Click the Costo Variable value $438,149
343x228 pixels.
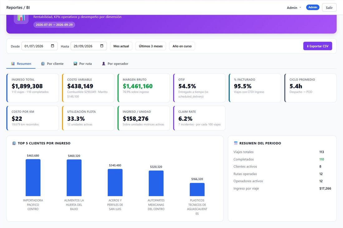tap(80, 86)
